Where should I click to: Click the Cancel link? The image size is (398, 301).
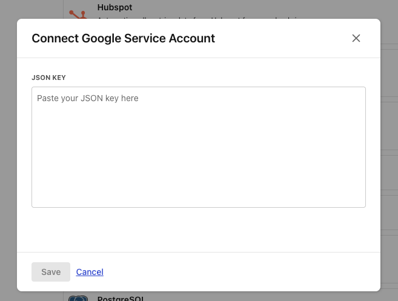[90, 272]
